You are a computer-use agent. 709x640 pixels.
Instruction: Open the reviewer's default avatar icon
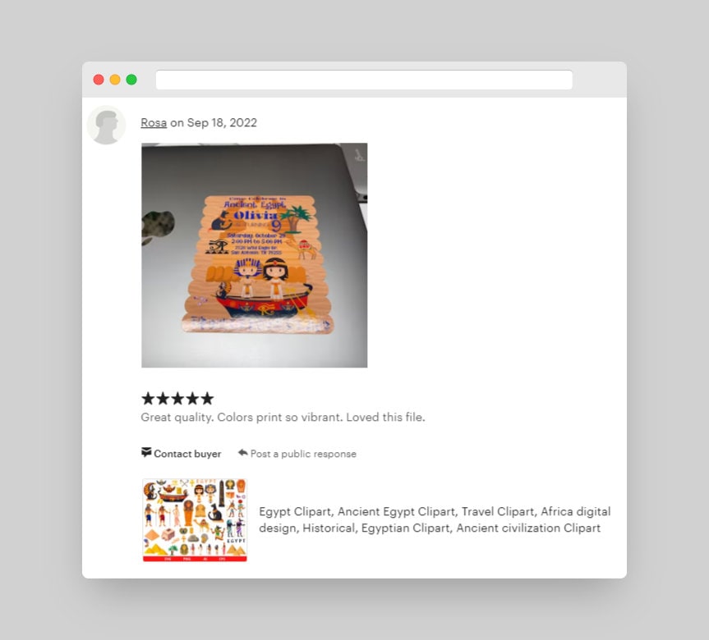click(x=106, y=125)
